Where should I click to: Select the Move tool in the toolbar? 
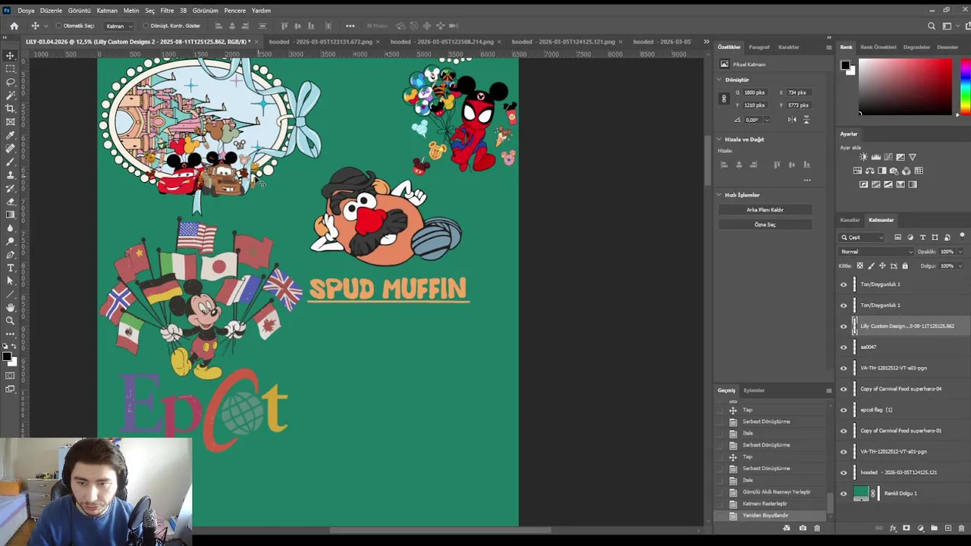coord(11,55)
